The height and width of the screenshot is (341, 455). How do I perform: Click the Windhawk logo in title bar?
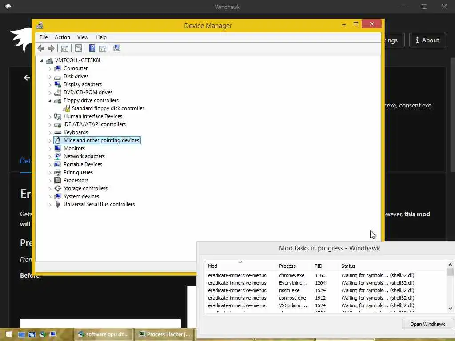tap(8, 6)
